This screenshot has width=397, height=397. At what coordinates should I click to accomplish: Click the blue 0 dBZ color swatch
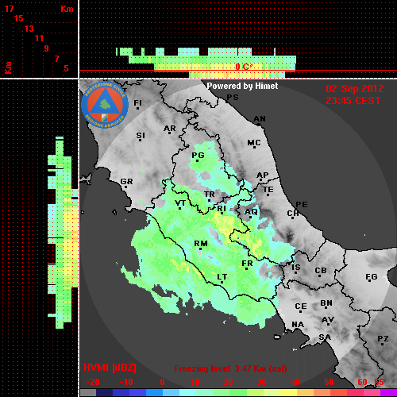154,393
